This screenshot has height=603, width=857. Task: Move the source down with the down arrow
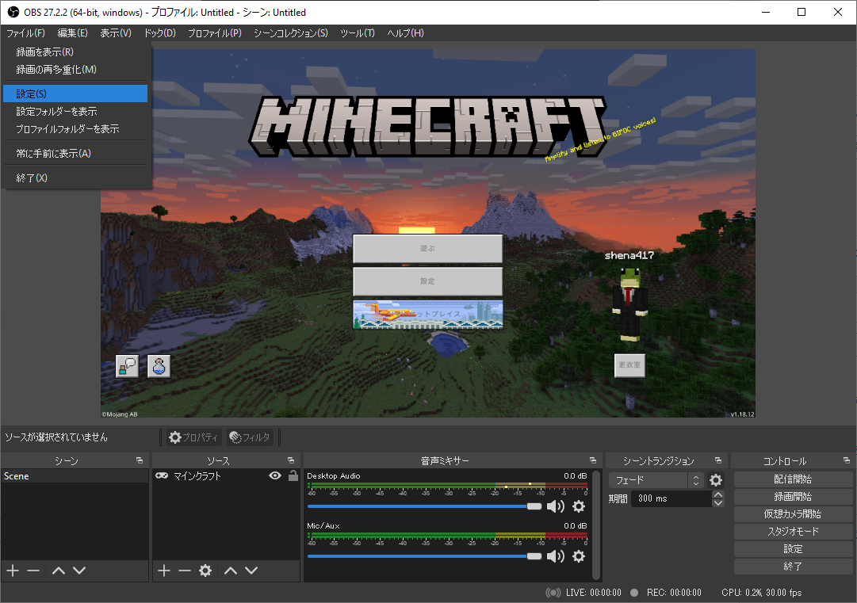(x=251, y=571)
